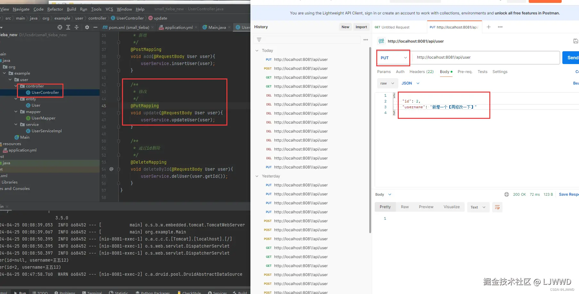579x294 pixels.
Task: Hide the Project panel with the minus icon
Action: (x=95, y=27)
